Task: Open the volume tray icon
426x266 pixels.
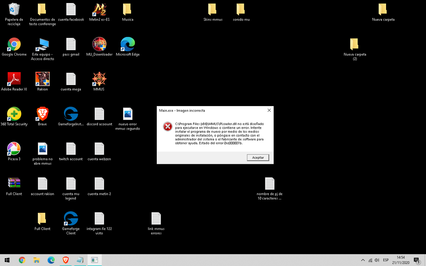Action: point(377,260)
